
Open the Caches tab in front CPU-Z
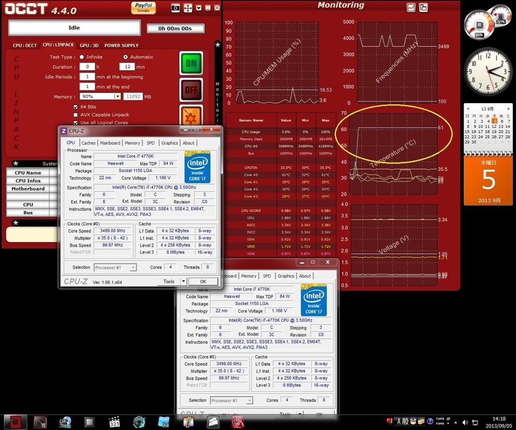88,143
